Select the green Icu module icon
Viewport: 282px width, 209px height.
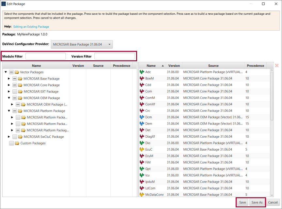142,175
